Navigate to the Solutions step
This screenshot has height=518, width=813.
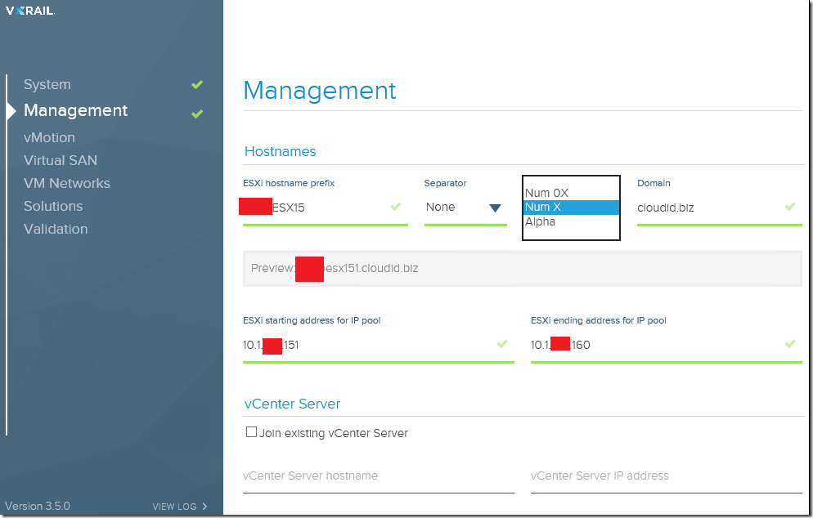click(53, 206)
